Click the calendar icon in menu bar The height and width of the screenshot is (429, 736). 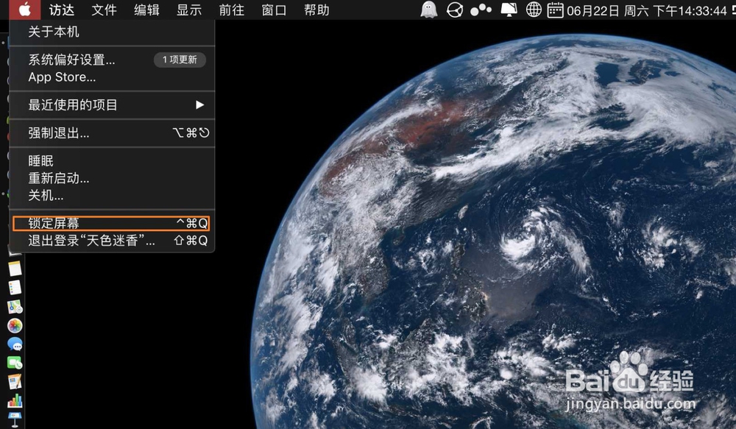click(x=555, y=10)
